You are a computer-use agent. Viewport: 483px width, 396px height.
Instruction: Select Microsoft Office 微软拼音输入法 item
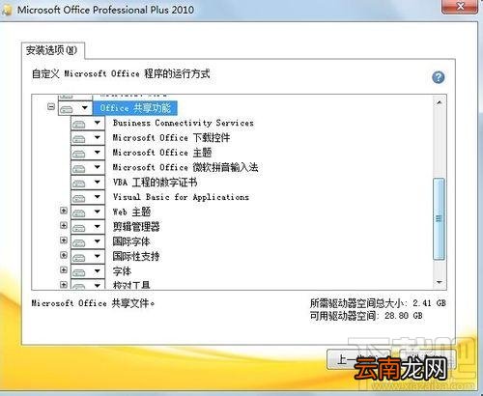click(x=185, y=167)
